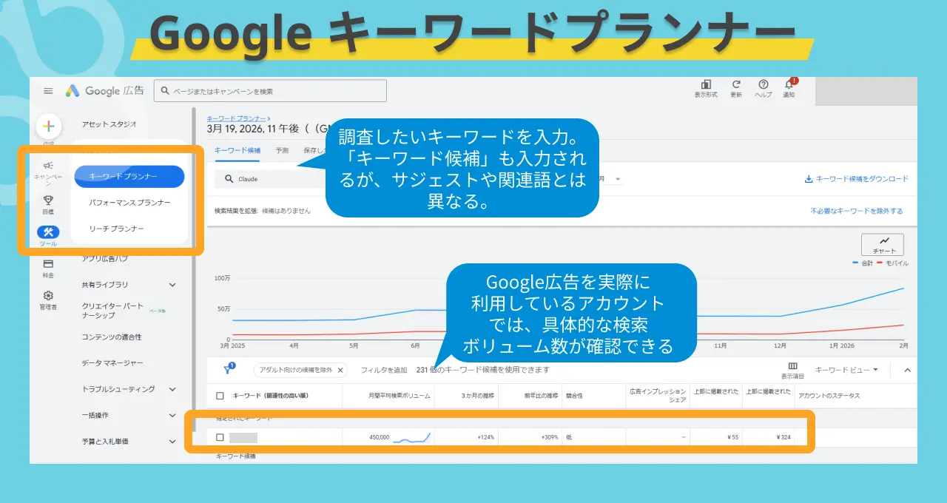947x503 pixels.
Task: Expand the 共有ライブラリ menu section
Action: pyautogui.click(x=172, y=285)
